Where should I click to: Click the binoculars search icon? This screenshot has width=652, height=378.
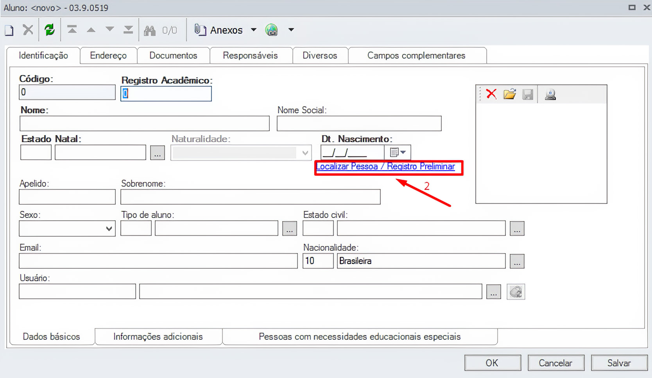tap(150, 30)
